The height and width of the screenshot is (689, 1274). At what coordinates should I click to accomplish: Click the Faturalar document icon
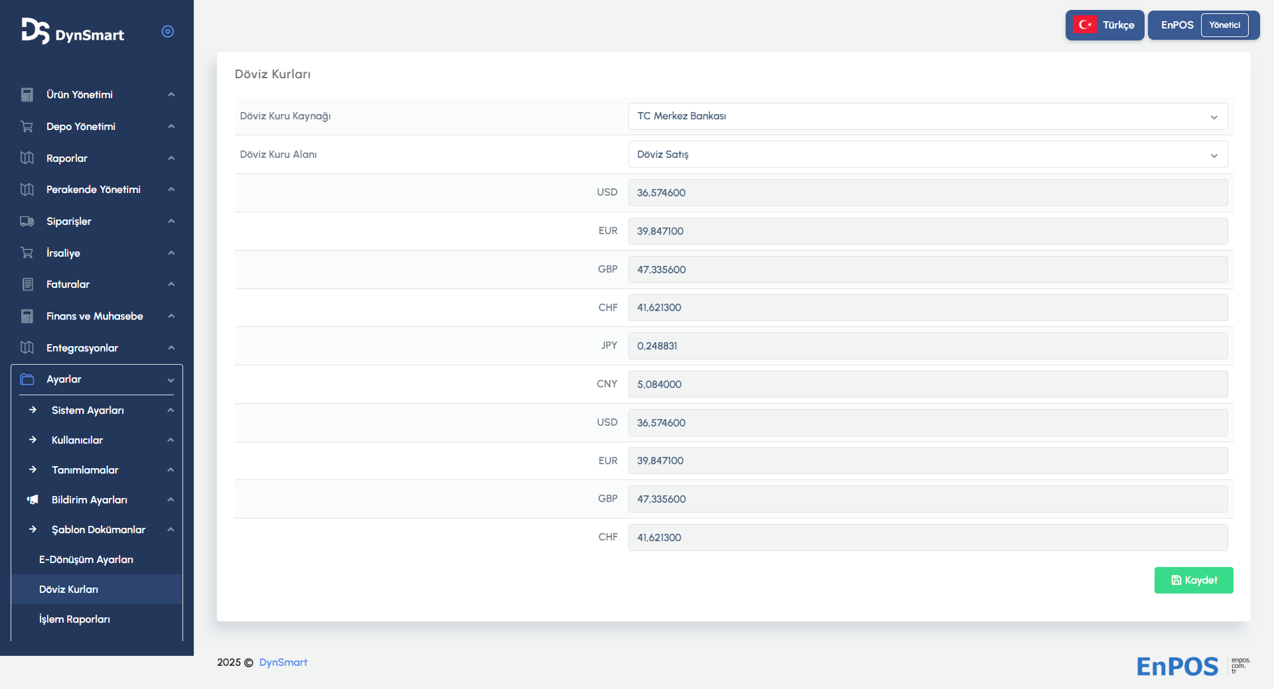pyautogui.click(x=27, y=284)
